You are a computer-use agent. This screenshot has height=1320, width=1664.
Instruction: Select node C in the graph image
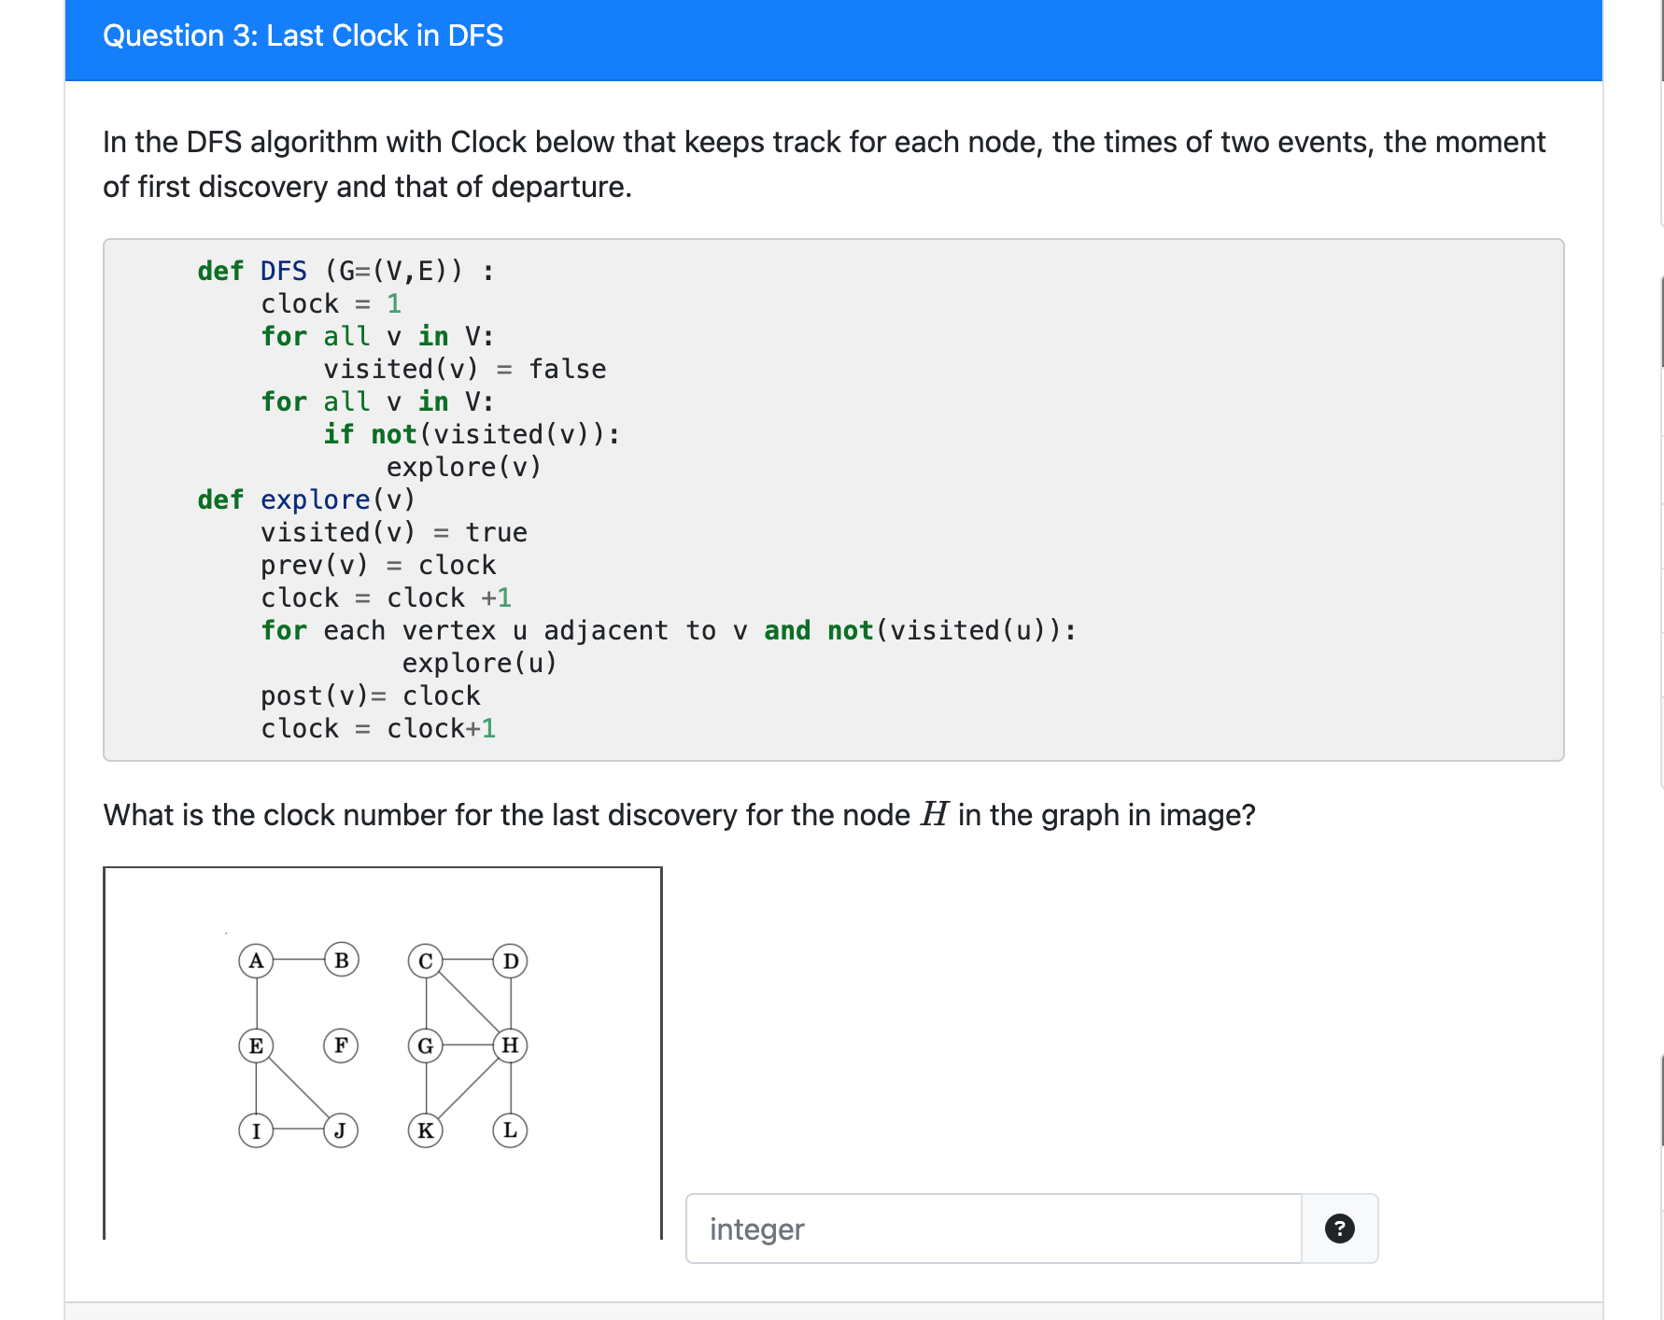click(x=426, y=961)
